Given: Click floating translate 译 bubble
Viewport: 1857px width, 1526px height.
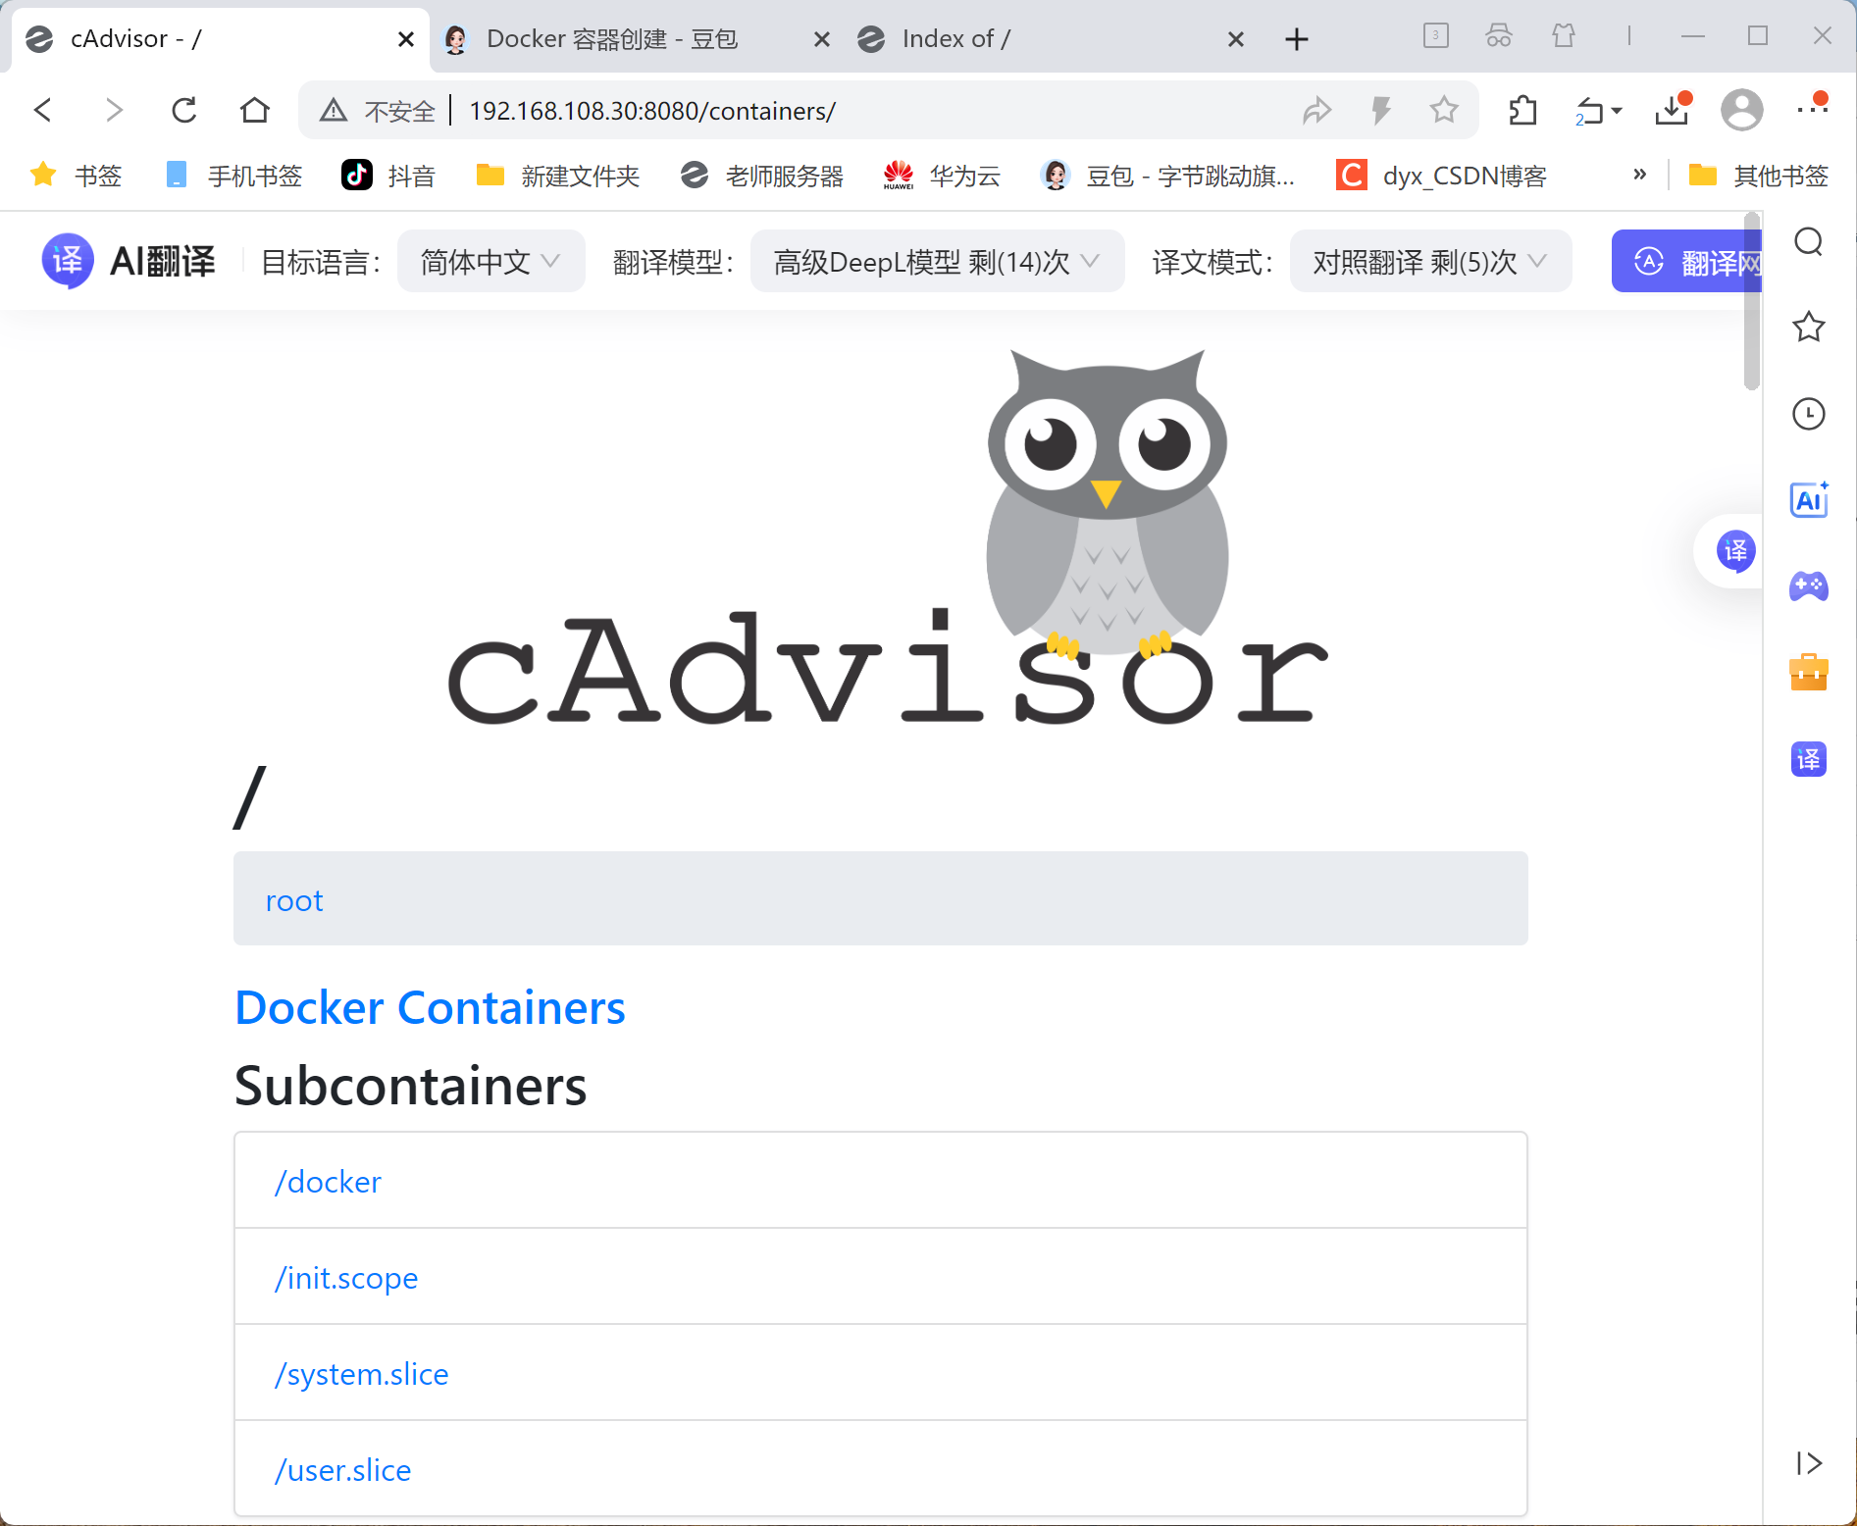Looking at the screenshot, I should [1735, 551].
